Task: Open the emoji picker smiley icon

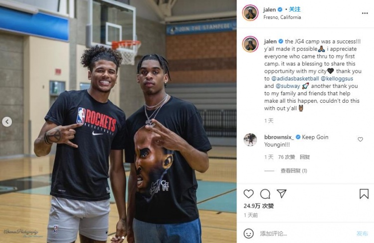Action: (x=248, y=234)
